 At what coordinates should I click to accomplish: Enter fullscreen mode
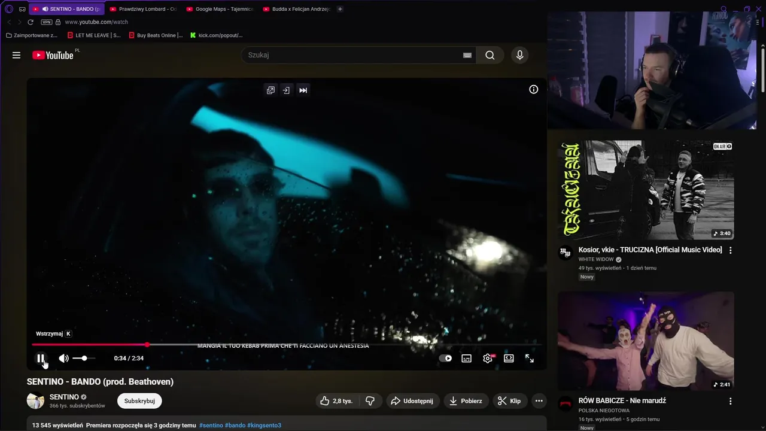[x=530, y=359]
